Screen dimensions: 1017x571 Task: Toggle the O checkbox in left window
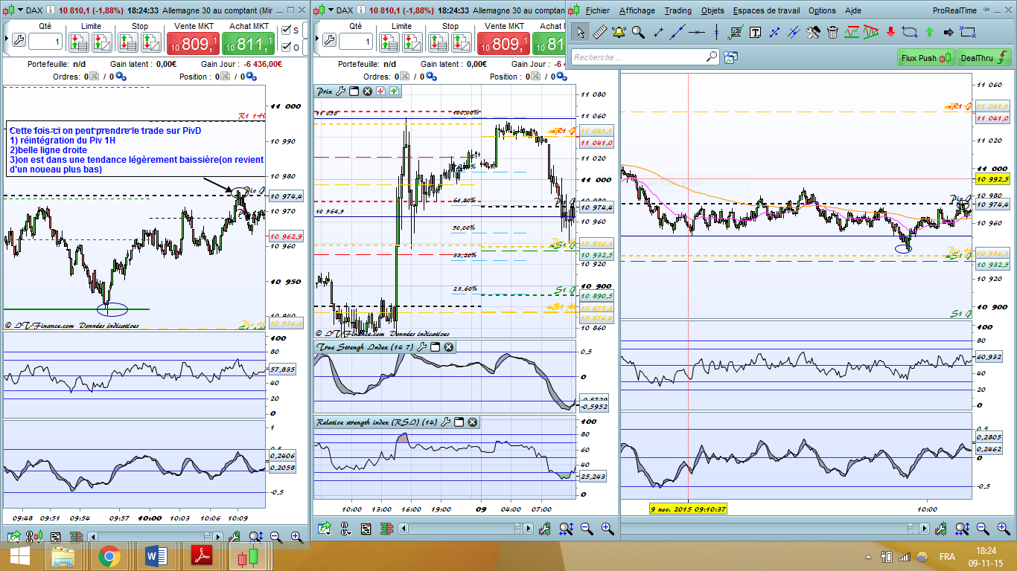[286, 47]
